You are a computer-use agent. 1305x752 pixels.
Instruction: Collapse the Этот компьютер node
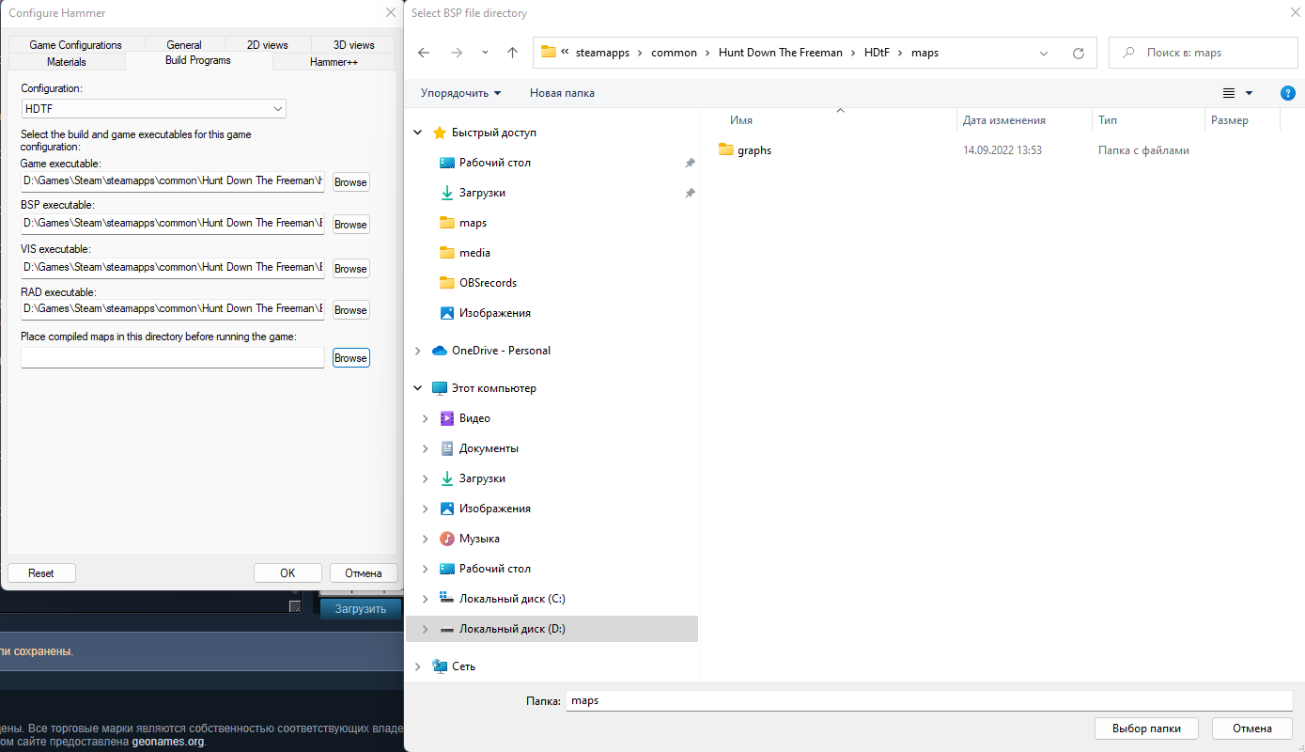coord(418,388)
